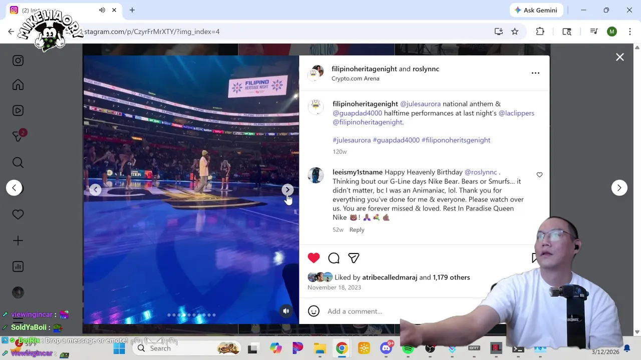Image resolution: width=641 pixels, height=360 pixels.
Task: Open Search in the Instagram sidebar
Action: pos(18,162)
